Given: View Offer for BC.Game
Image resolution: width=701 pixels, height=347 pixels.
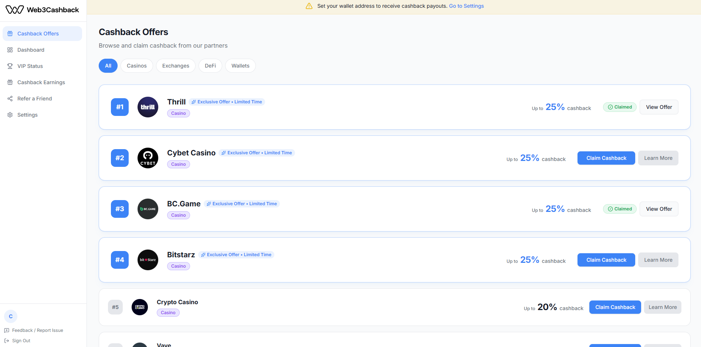Looking at the screenshot, I should pyautogui.click(x=659, y=209).
